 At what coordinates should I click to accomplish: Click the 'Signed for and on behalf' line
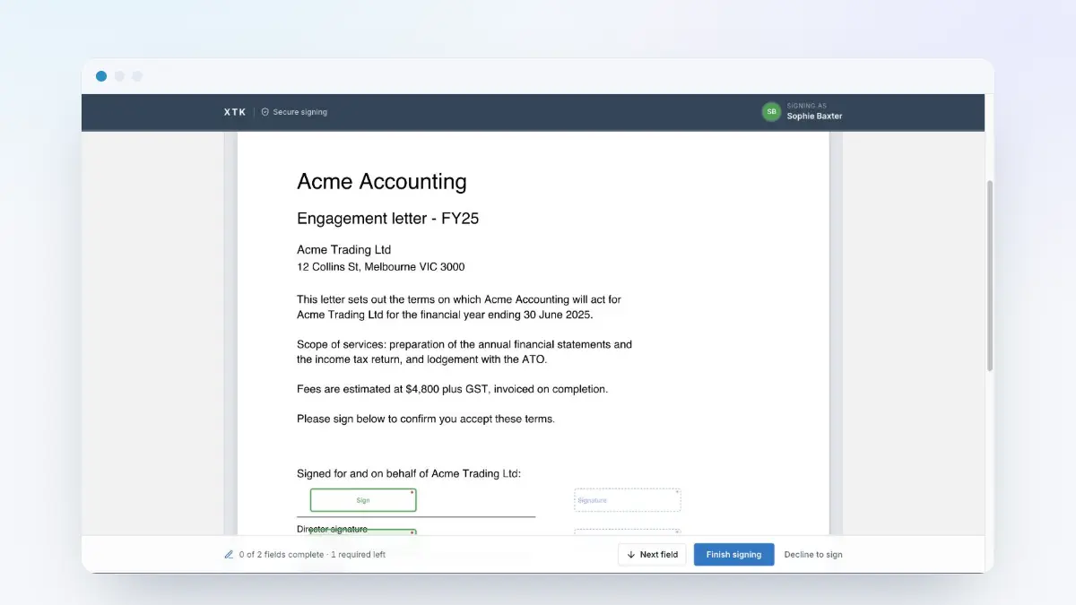coord(409,473)
